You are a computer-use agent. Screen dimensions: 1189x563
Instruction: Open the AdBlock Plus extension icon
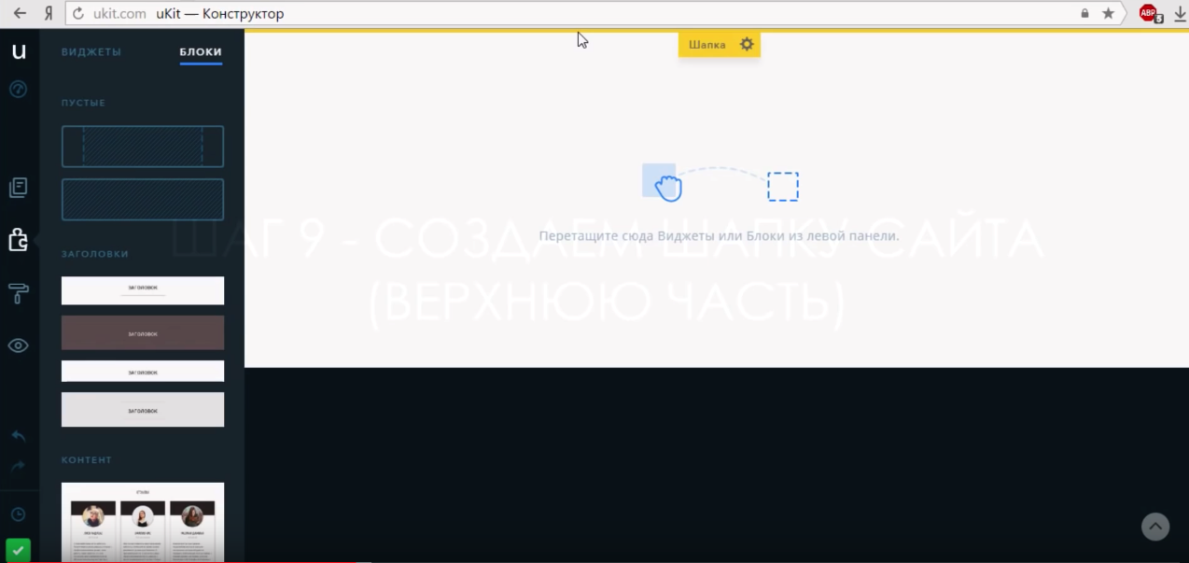point(1148,13)
